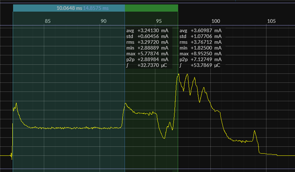Click the 90 time axis tick label
The image size is (295, 172).
click(103, 21)
